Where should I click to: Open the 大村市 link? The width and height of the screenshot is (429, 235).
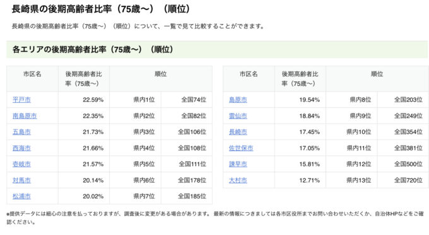pyautogui.click(x=238, y=180)
